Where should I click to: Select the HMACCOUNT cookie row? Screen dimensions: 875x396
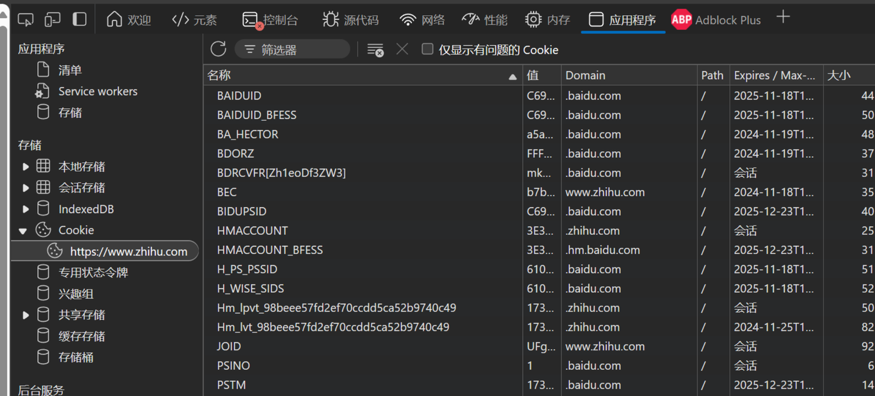point(539,231)
